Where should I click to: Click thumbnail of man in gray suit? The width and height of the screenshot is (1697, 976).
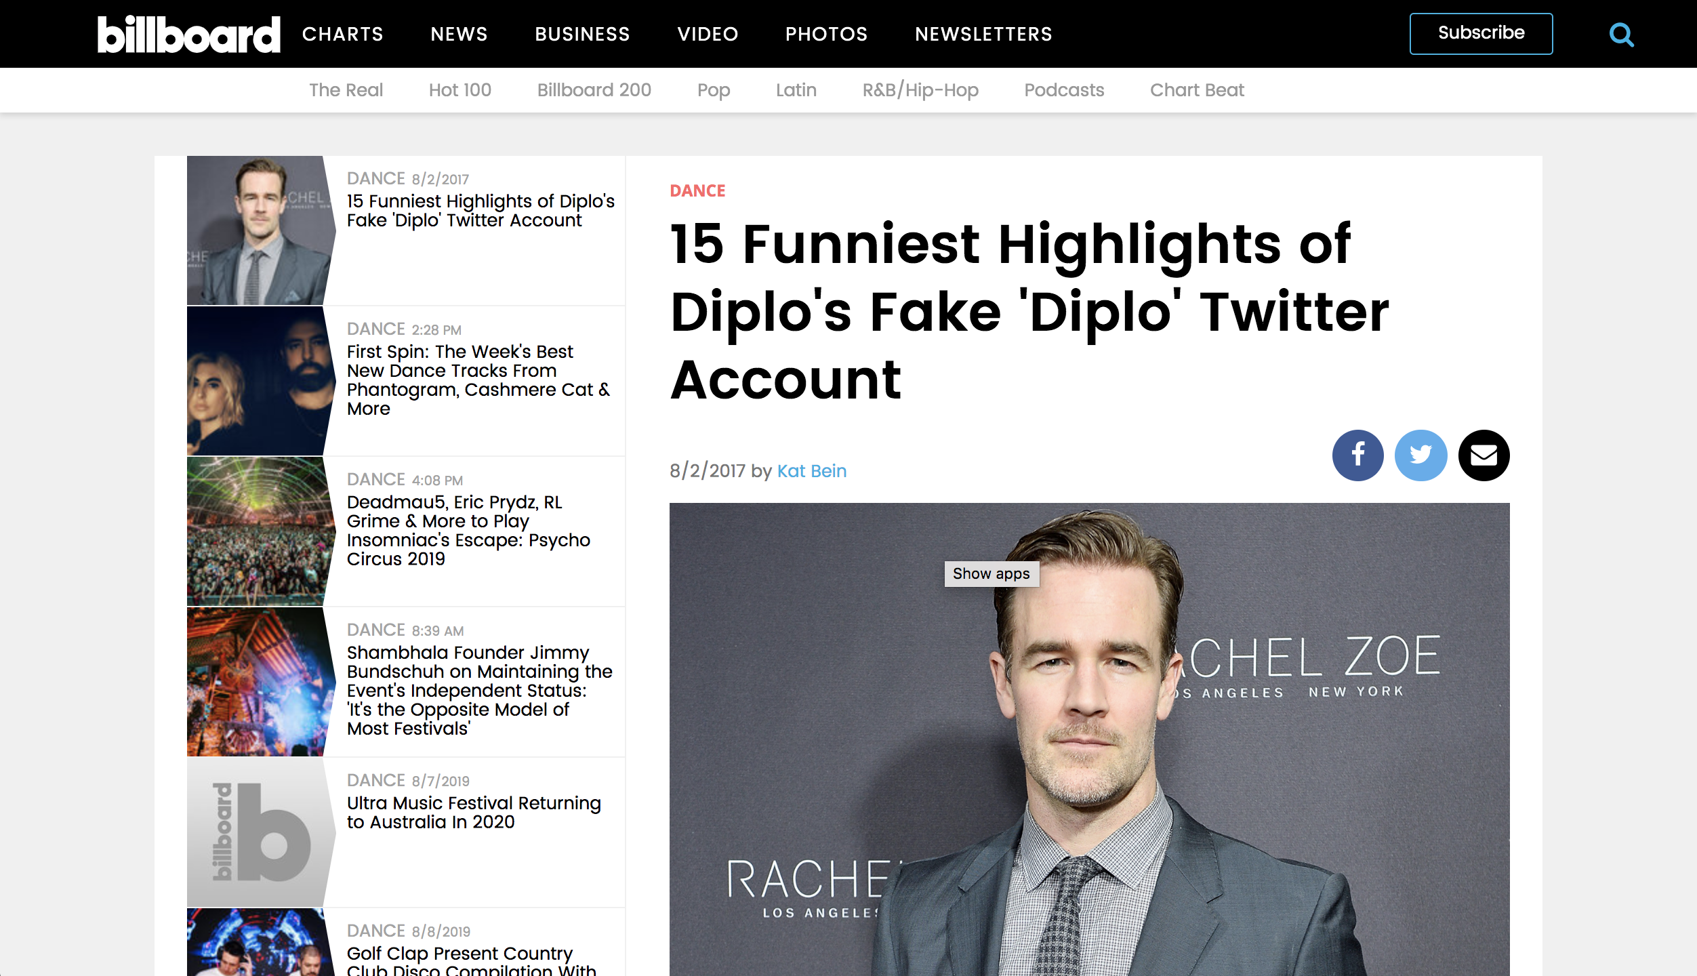click(x=261, y=230)
